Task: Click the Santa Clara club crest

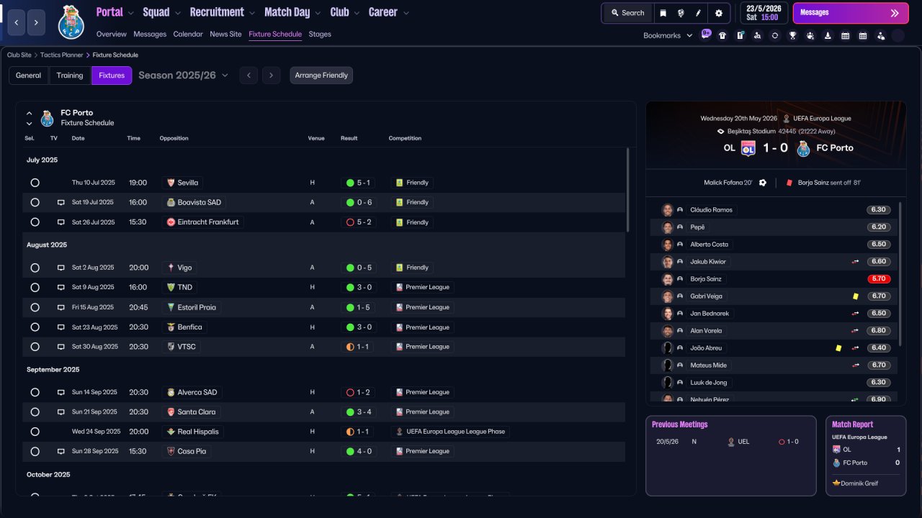Action: point(171,412)
